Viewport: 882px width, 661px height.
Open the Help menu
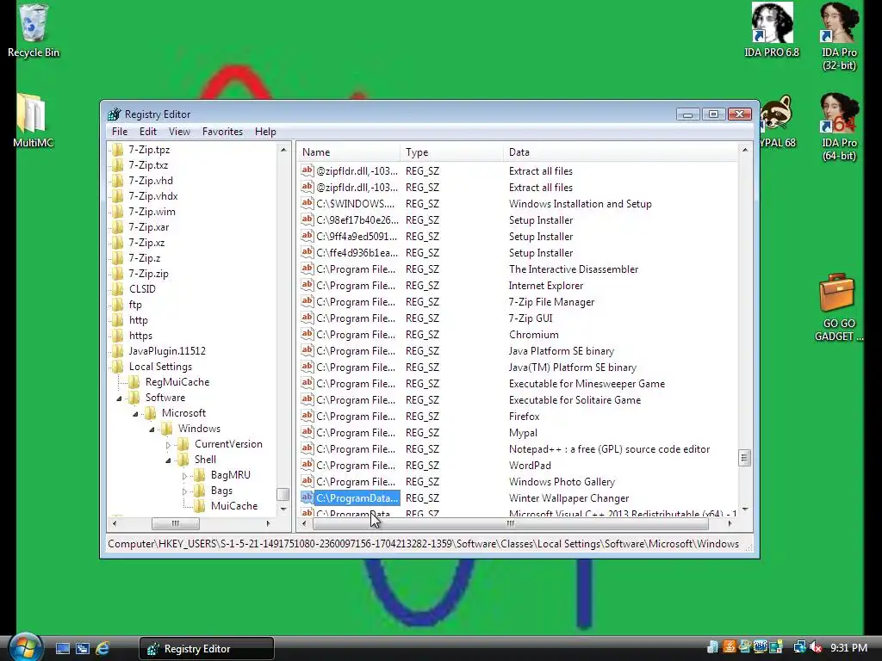click(265, 132)
